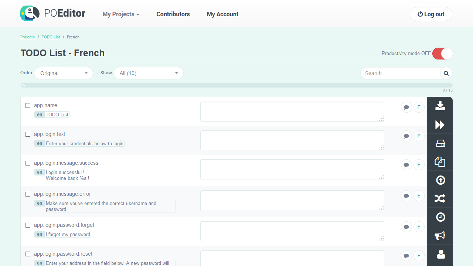
Task: Open comments for app.login.text
Action: 406,136
